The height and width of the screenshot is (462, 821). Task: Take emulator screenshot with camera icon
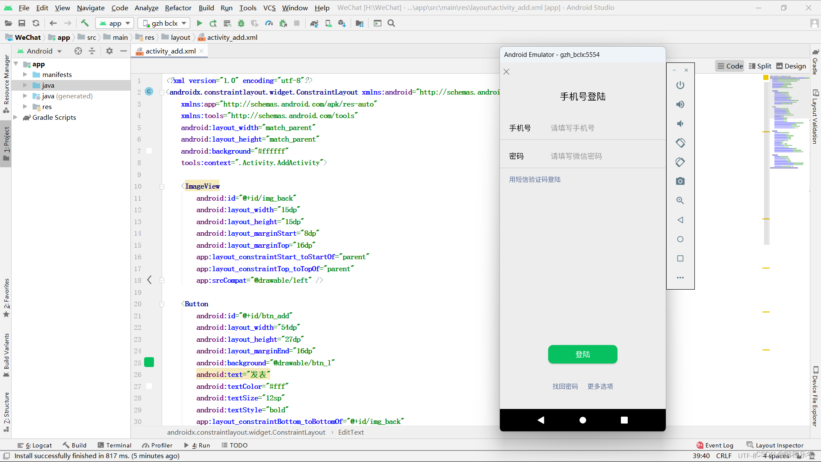tap(680, 181)
